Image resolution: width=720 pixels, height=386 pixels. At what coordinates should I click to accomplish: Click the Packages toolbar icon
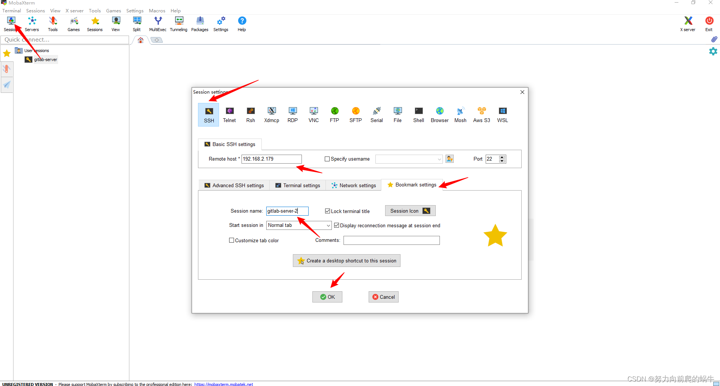click(200, 24)
